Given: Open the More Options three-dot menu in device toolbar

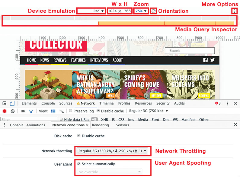Looking at the screenshot, I should pyautogui.click(x=235, y=11).
